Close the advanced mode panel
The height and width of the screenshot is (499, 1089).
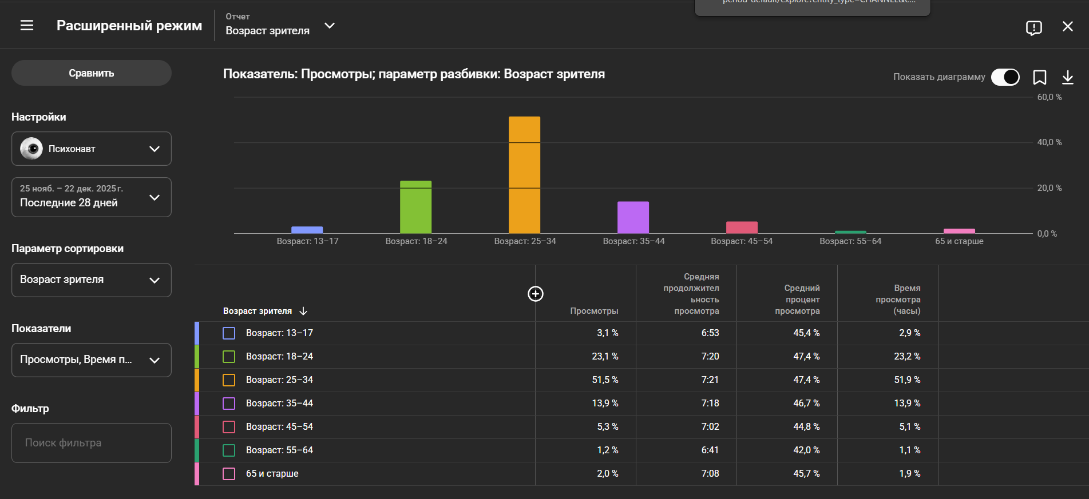(x=1067, y=27)
